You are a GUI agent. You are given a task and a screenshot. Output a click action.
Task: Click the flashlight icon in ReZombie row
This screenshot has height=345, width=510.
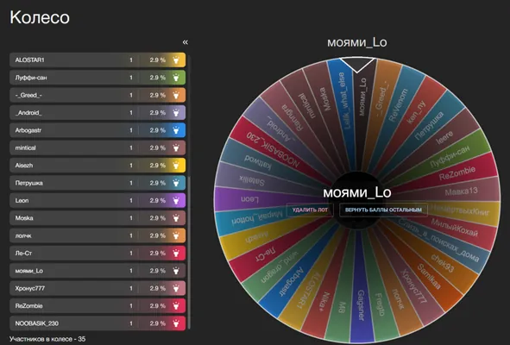coord(176,306)
